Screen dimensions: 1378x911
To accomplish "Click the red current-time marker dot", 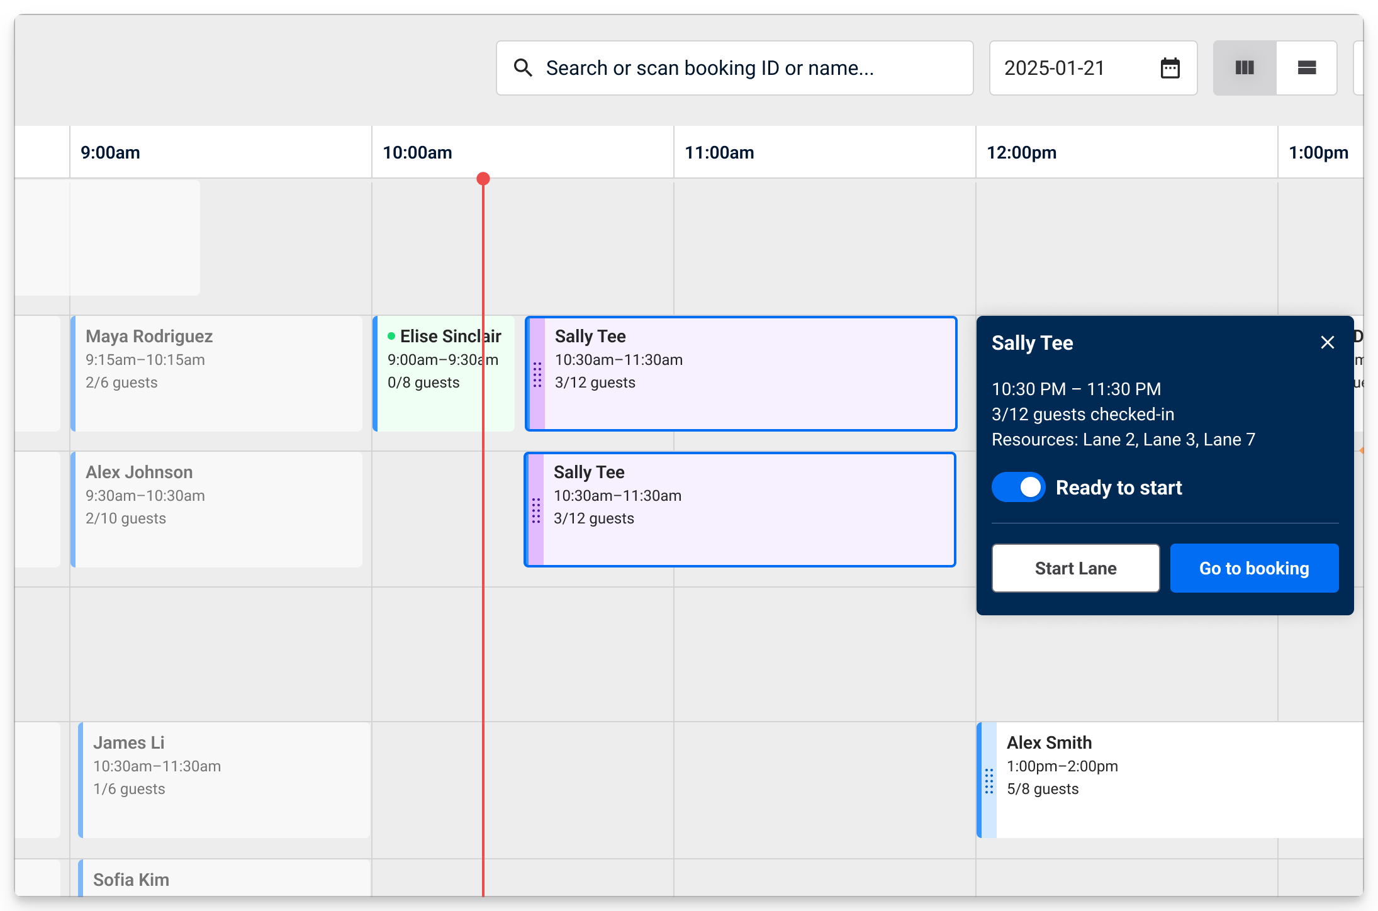I will [x=483, y=179].
